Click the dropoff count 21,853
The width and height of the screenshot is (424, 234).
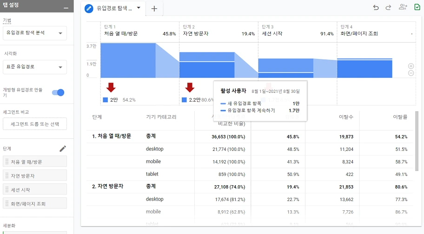[x=346, y=187]
